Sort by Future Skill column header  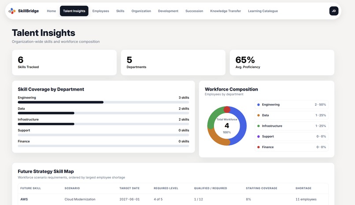click(30, 188)
